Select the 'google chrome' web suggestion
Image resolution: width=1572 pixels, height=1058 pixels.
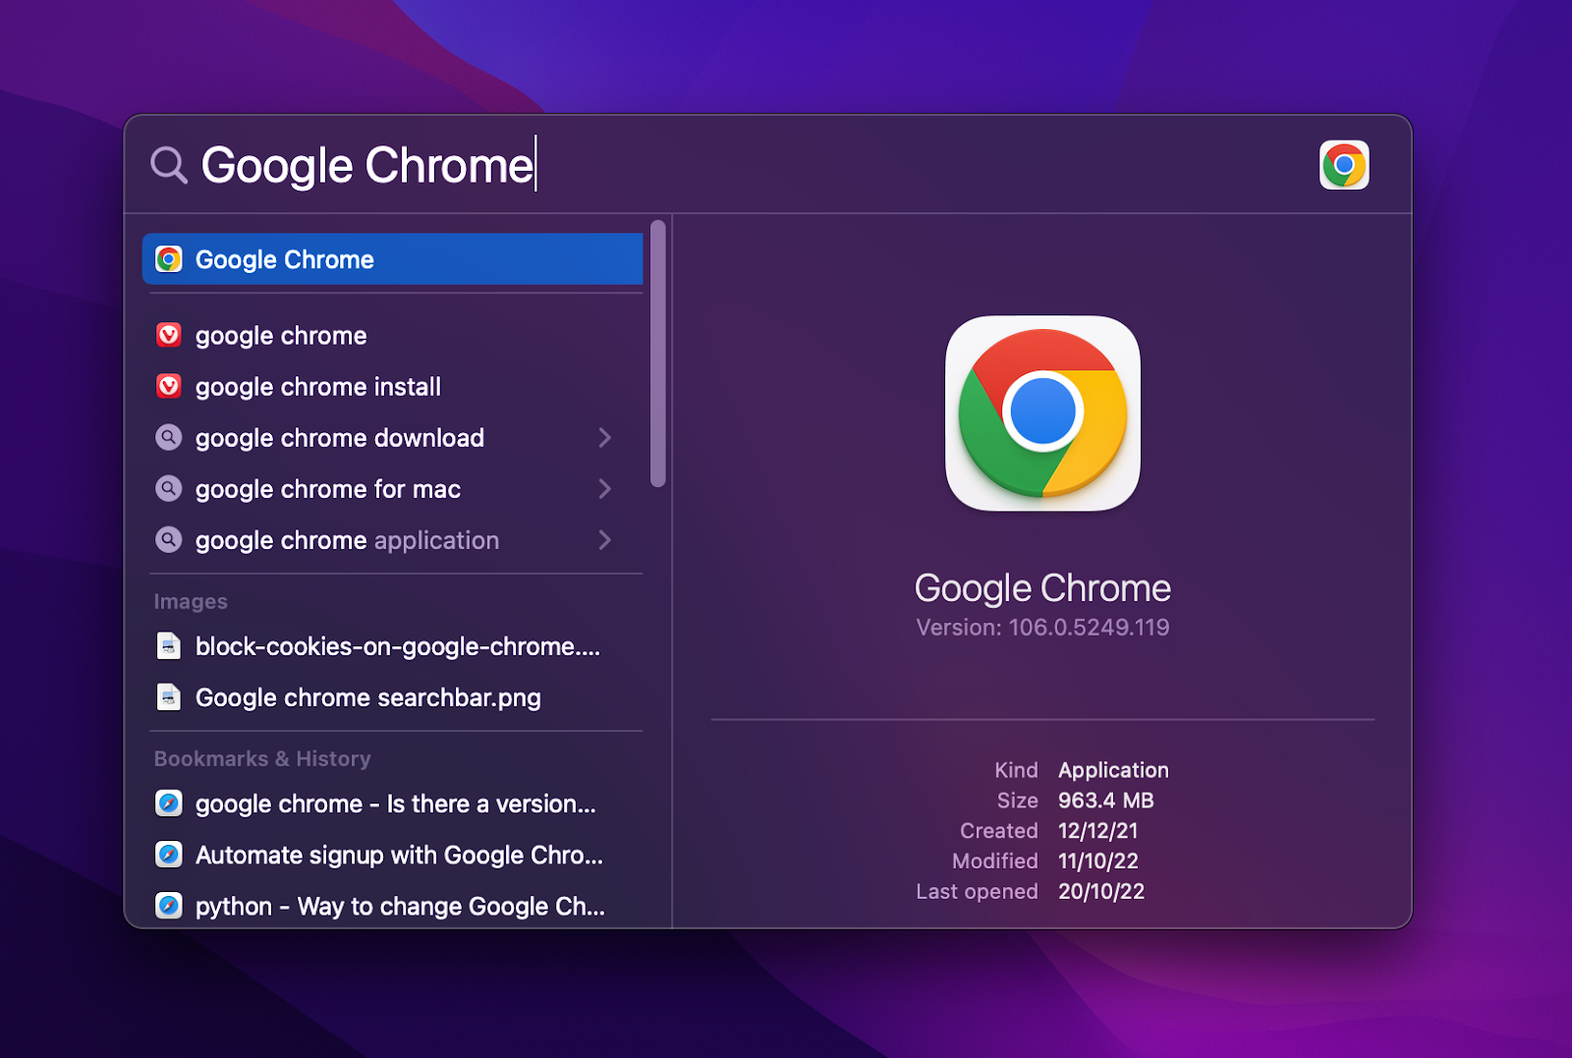[x=393, y=335]
